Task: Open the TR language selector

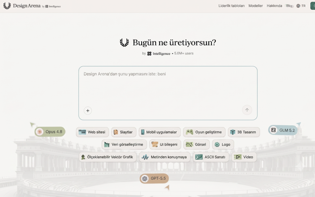Action: [301, 6]
